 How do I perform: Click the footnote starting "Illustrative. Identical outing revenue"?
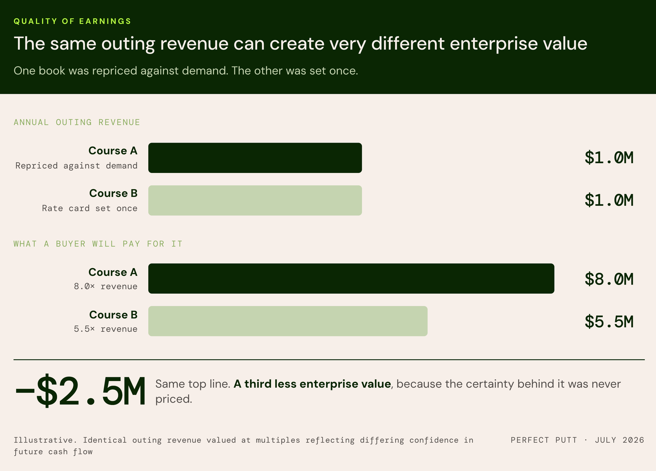coord(244,446)
